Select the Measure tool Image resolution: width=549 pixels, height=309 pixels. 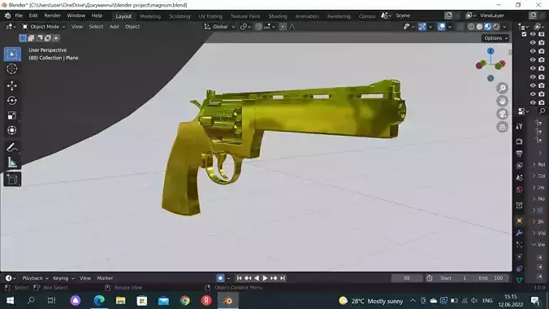coord(12,163)
